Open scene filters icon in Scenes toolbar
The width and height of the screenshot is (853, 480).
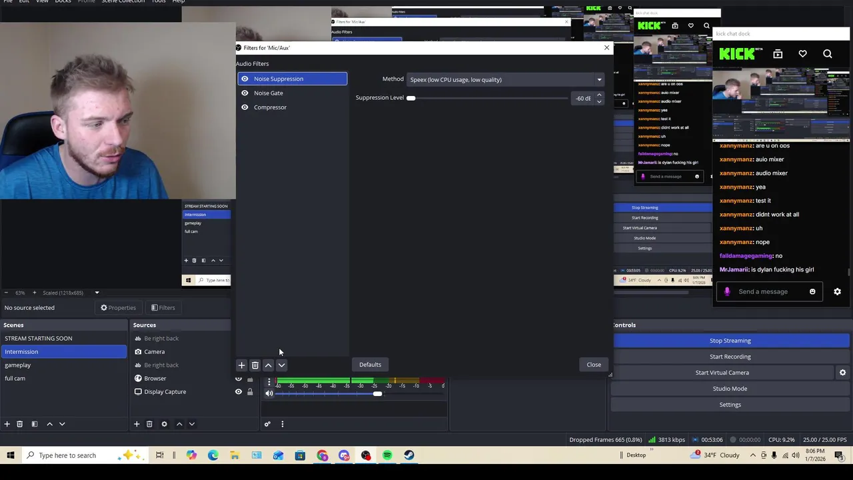(34, 424)
